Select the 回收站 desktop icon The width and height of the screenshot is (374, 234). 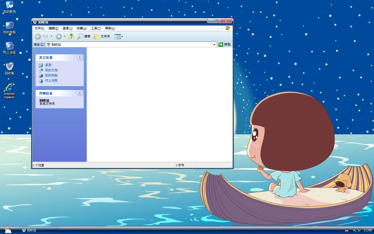tap(9, 69)
